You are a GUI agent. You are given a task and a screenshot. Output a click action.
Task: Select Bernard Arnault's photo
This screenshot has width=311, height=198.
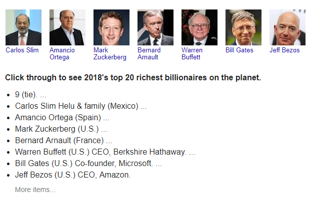pyautogui.click(x=155, y=27)
